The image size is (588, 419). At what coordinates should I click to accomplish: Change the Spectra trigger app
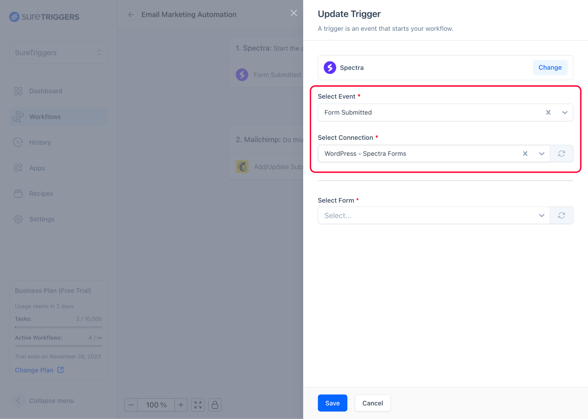pos(550,67)
